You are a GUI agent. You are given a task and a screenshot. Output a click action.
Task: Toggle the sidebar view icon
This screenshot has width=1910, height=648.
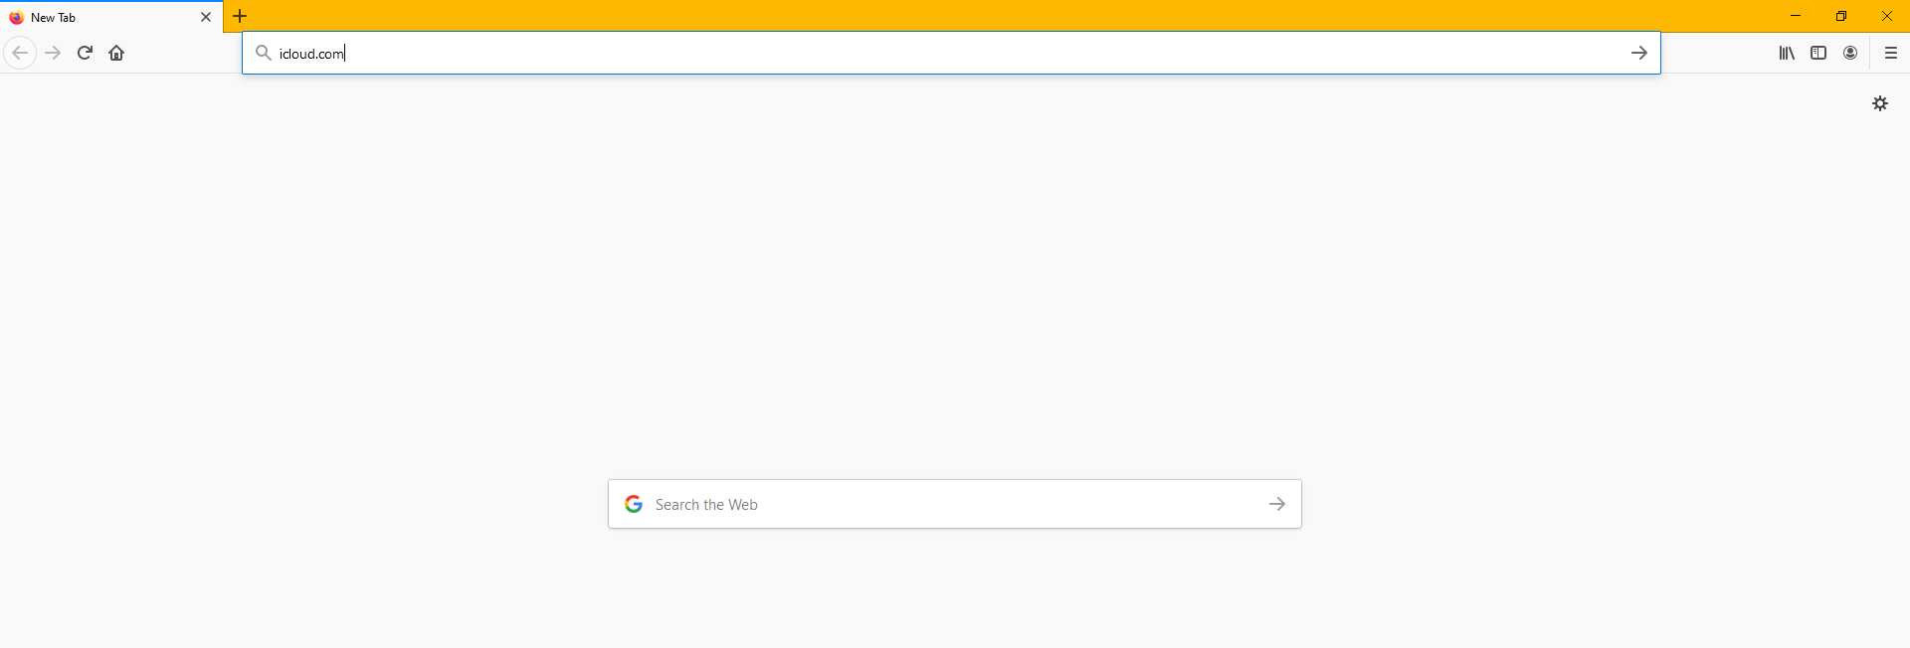(x=1818, y=53)
